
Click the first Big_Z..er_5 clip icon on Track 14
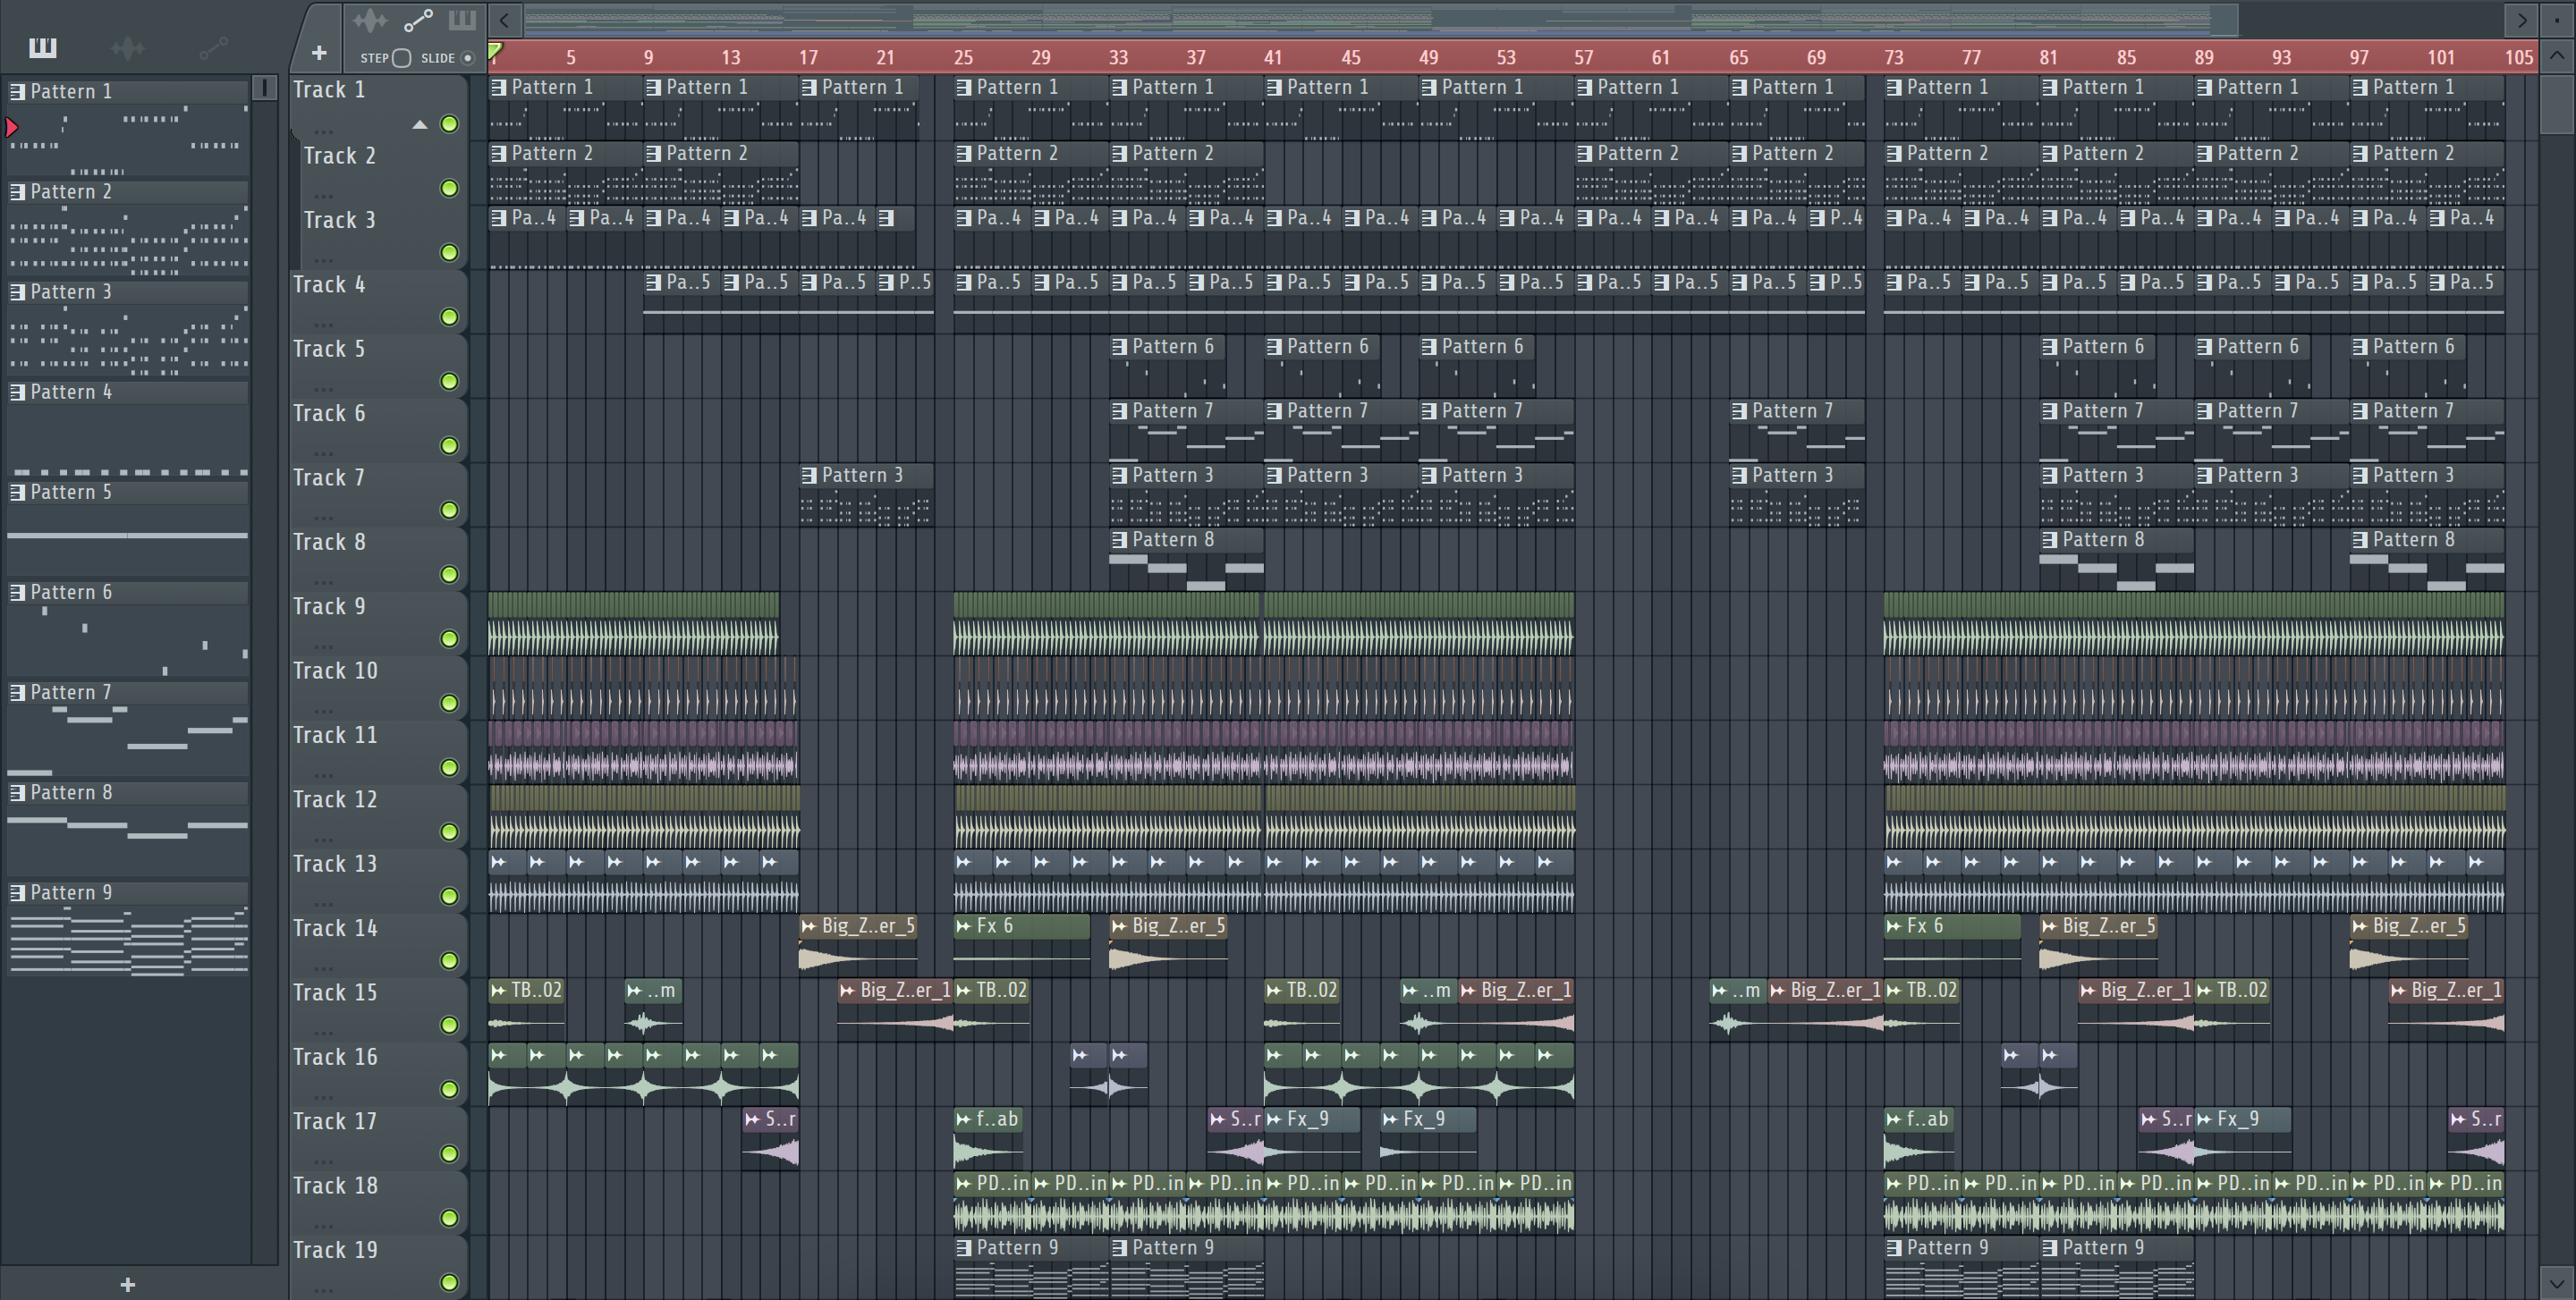[x=809, y=926]
